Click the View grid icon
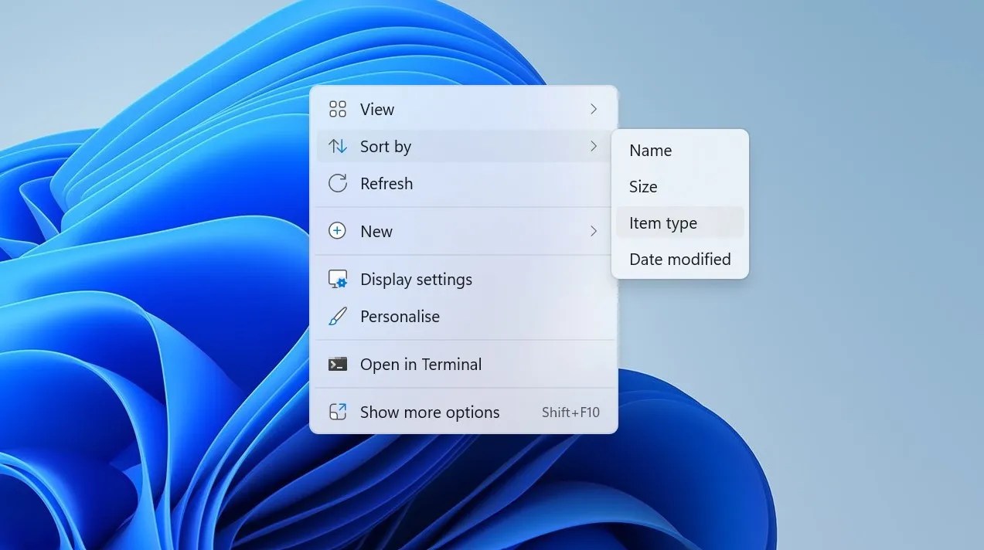Image resolution: width=984 pixels, height=550 pixels. point(337,109)
